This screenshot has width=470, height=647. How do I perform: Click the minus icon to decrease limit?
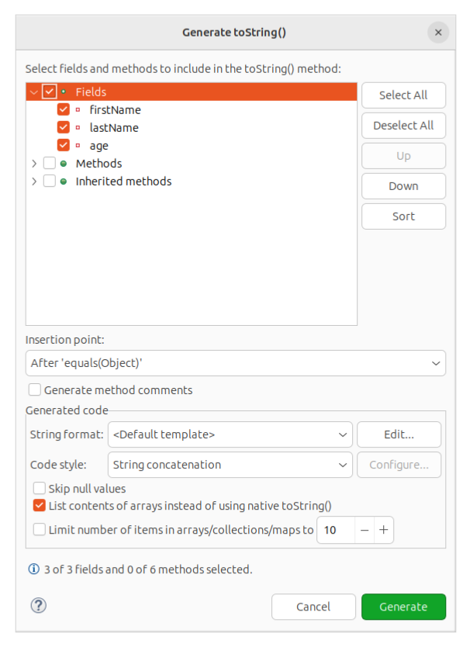click(x=365, y=531)
